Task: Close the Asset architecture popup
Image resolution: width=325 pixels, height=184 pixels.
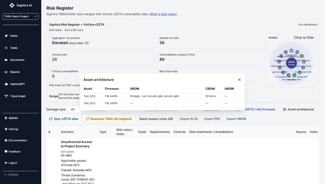Action: [239, 80]
